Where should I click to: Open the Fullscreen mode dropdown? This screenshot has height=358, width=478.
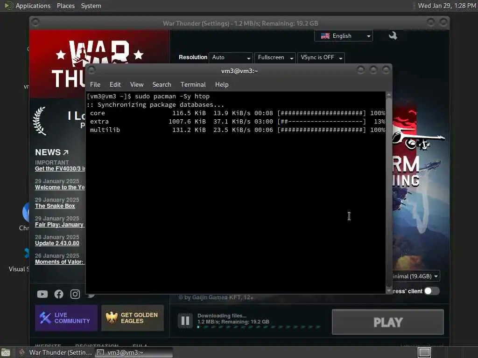coord(275,57)
